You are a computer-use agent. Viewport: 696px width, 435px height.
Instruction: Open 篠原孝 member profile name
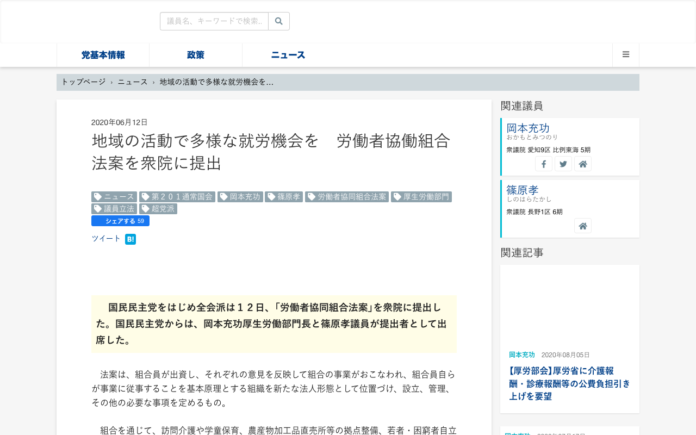pos(523,190)
